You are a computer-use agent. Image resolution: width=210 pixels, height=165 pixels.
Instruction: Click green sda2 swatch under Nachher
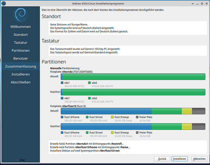point(89,98)
